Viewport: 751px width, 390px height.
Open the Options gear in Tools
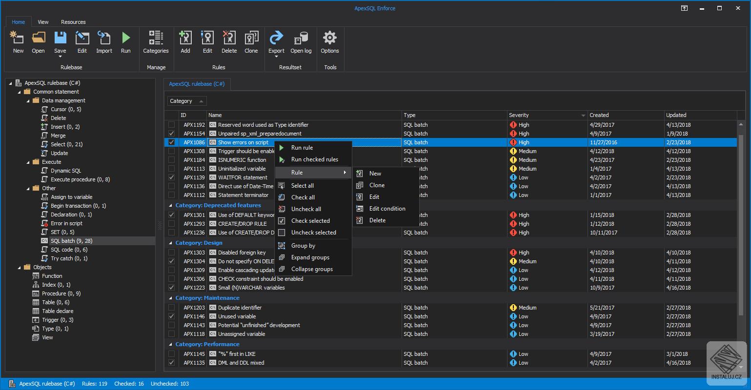(330, 42)
